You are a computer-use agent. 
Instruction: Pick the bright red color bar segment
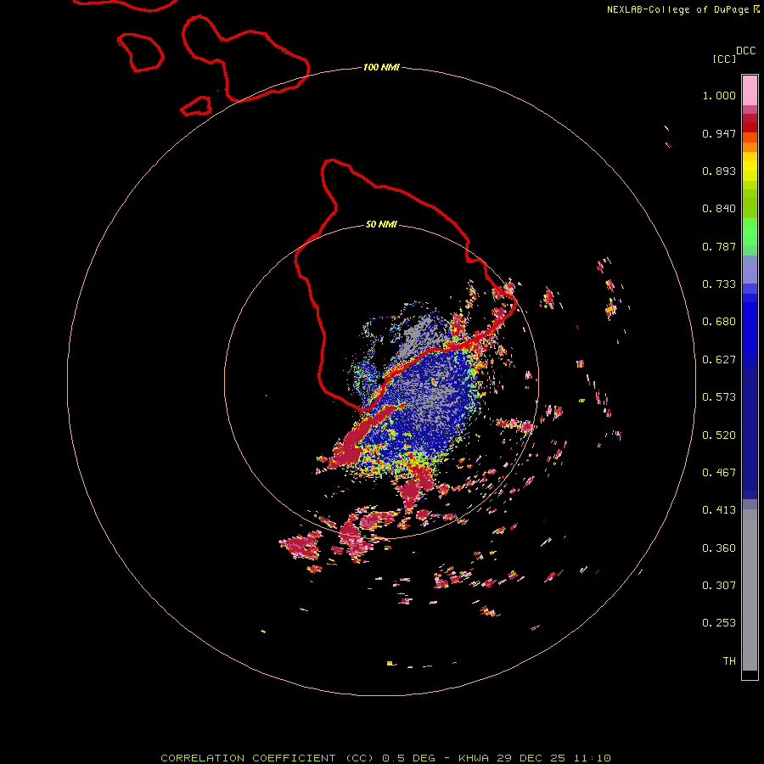[750, 127]
